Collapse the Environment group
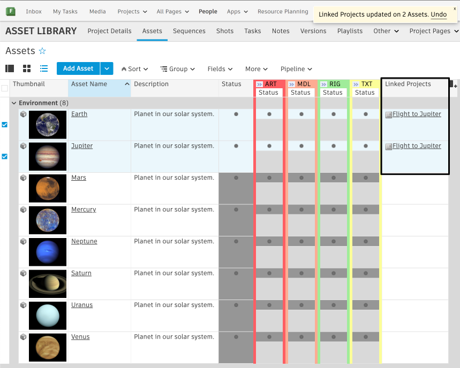The height and width of the screenshot is (368, 460). 13,103
